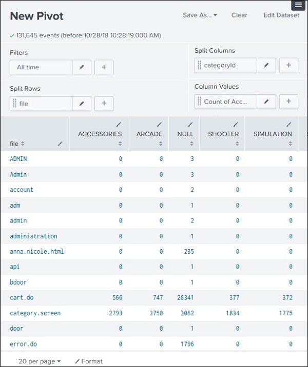
Task: Add a new column value
Action: click(x=288, y=101)
